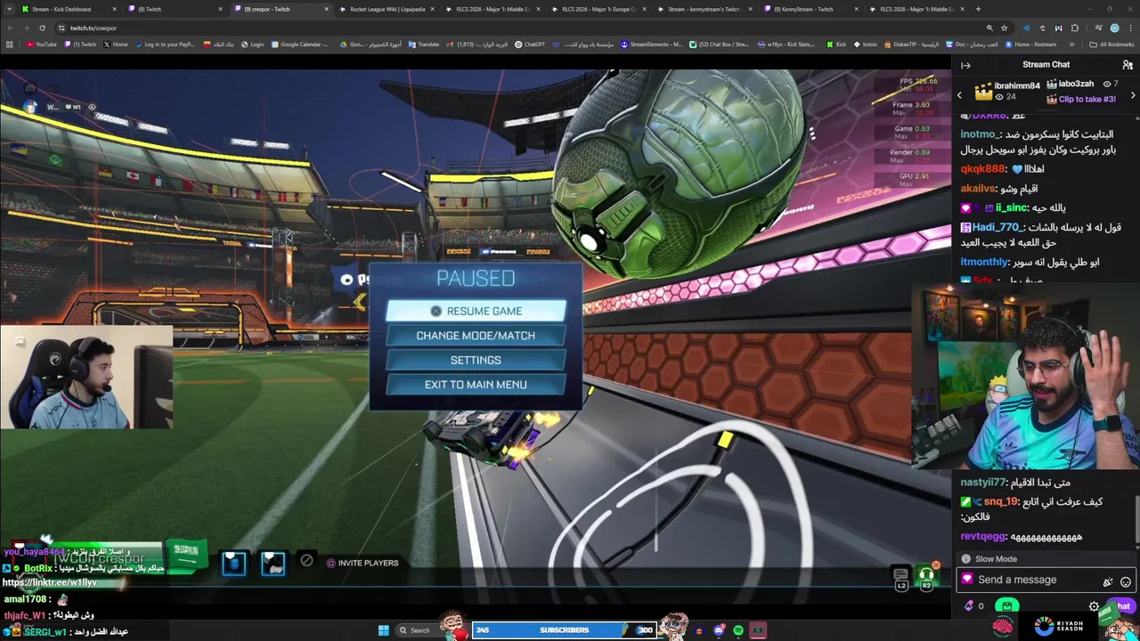Open the botrix bookmark

(x=865, y=44)
